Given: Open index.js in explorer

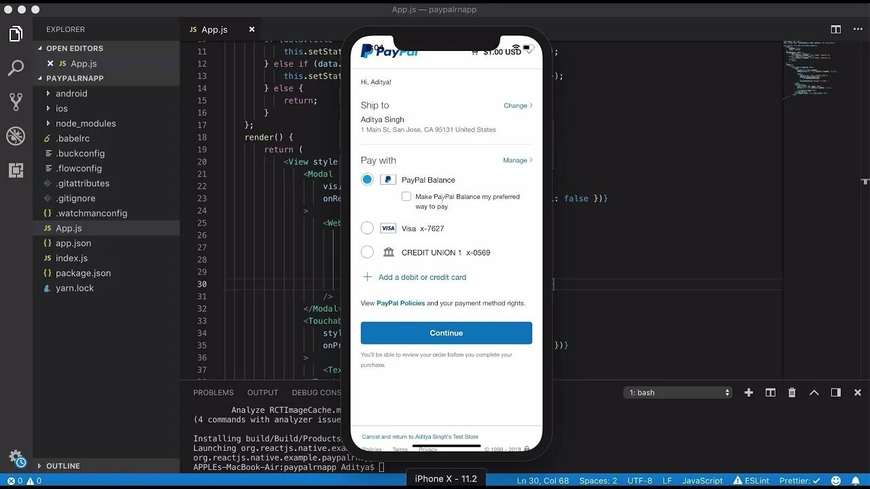Looking at the screenshot, I should click(x=71, y=258).
